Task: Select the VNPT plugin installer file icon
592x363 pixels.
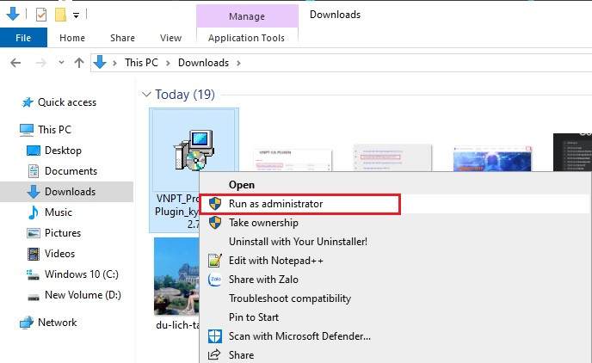Action: (x=194, y=150)
